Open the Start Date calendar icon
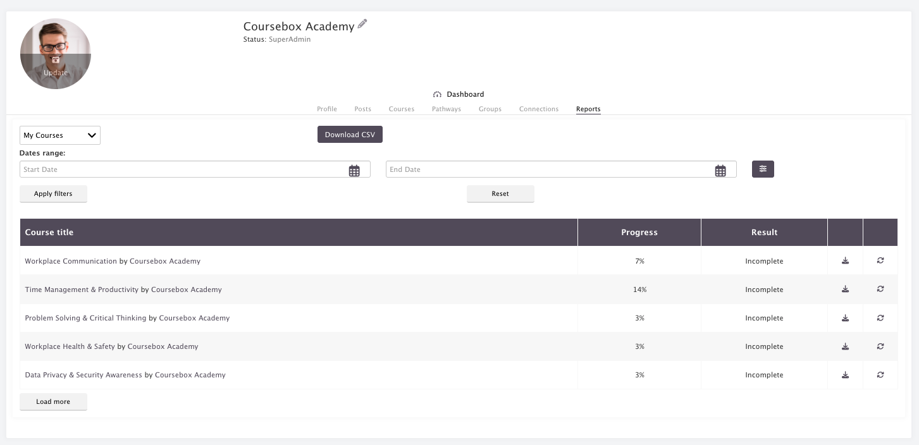Image resolution: width=919 pixels, height=445 pixels. 354,170
